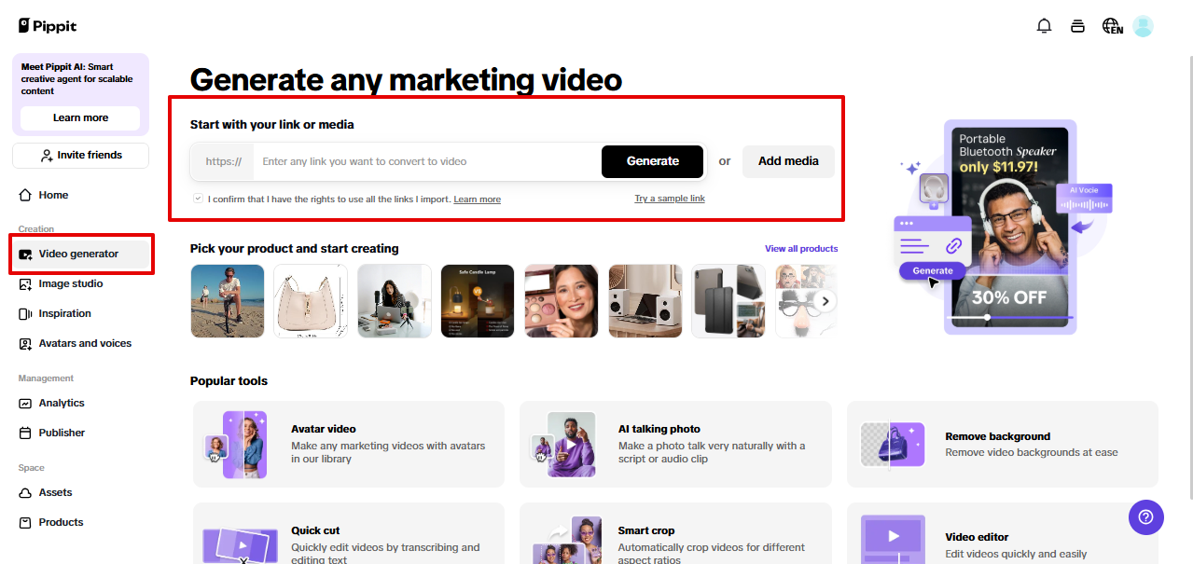Screen dimensions: 1193x564
Task: Click the credits card icon in header
Action: (1077, 26)
